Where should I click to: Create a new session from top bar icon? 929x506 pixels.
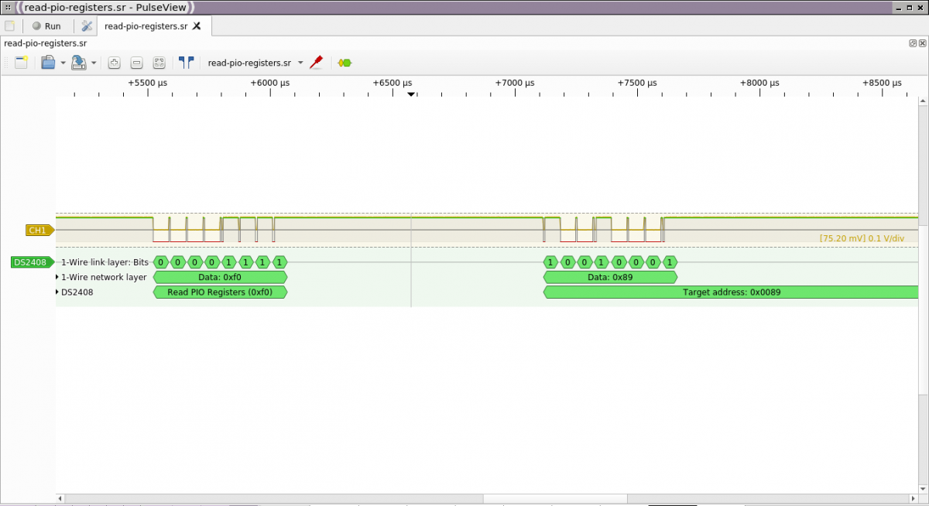coord(9,26)
